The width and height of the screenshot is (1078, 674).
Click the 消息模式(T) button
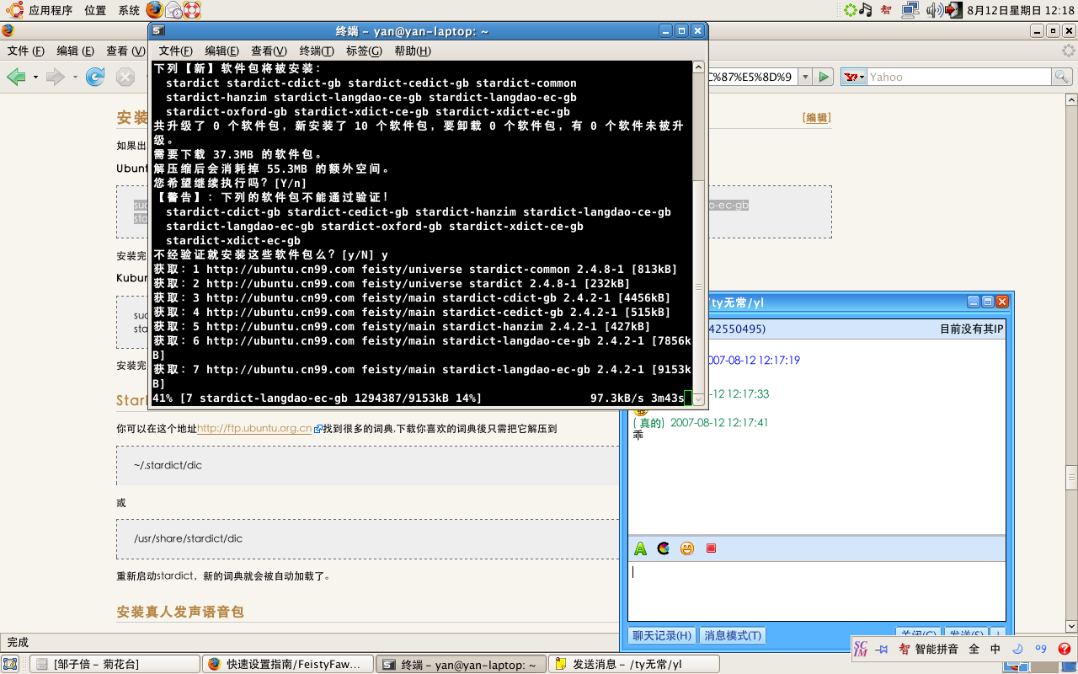pos(732,635)
